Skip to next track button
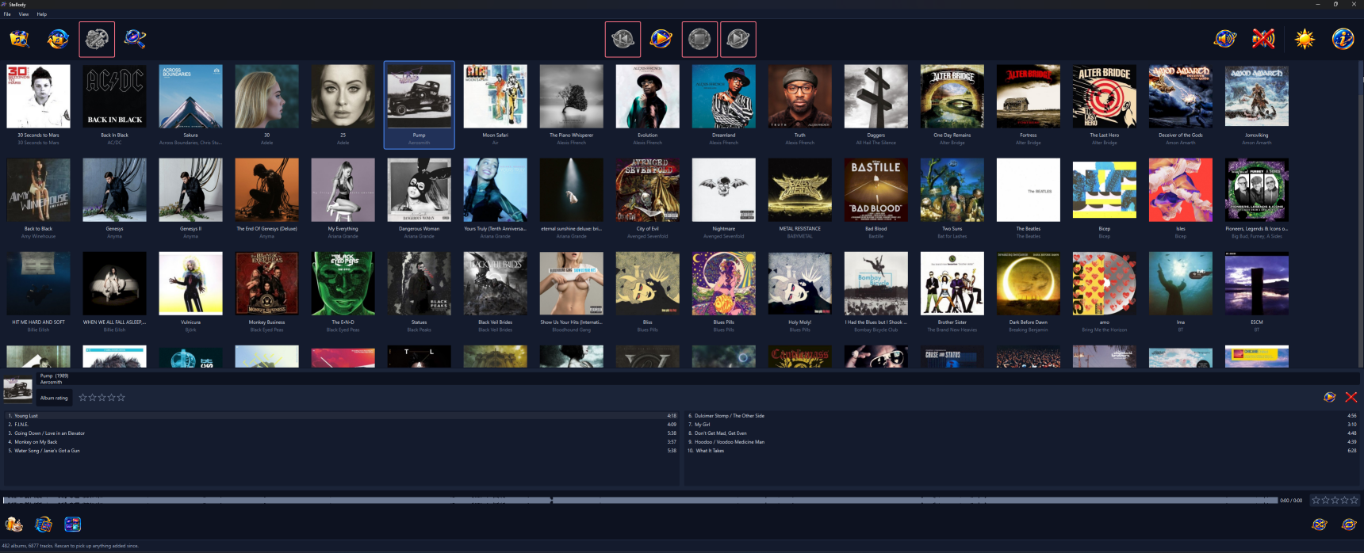 tap(738, 39)
